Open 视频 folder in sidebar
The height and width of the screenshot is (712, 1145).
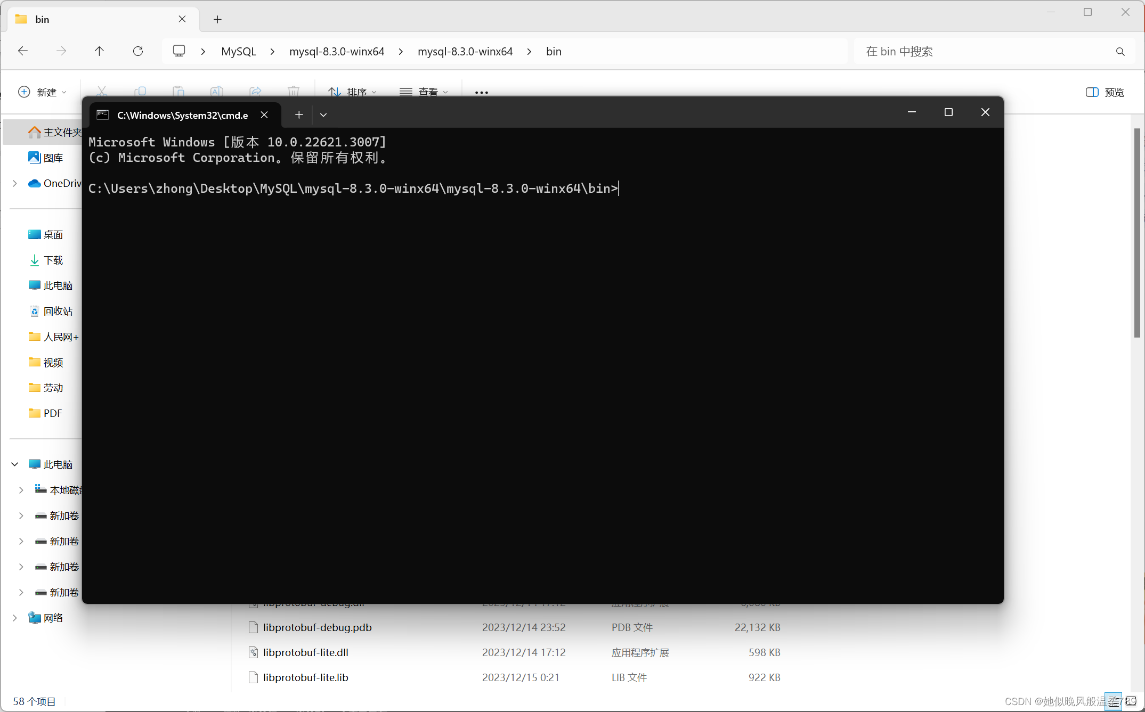tap(46, 362)
